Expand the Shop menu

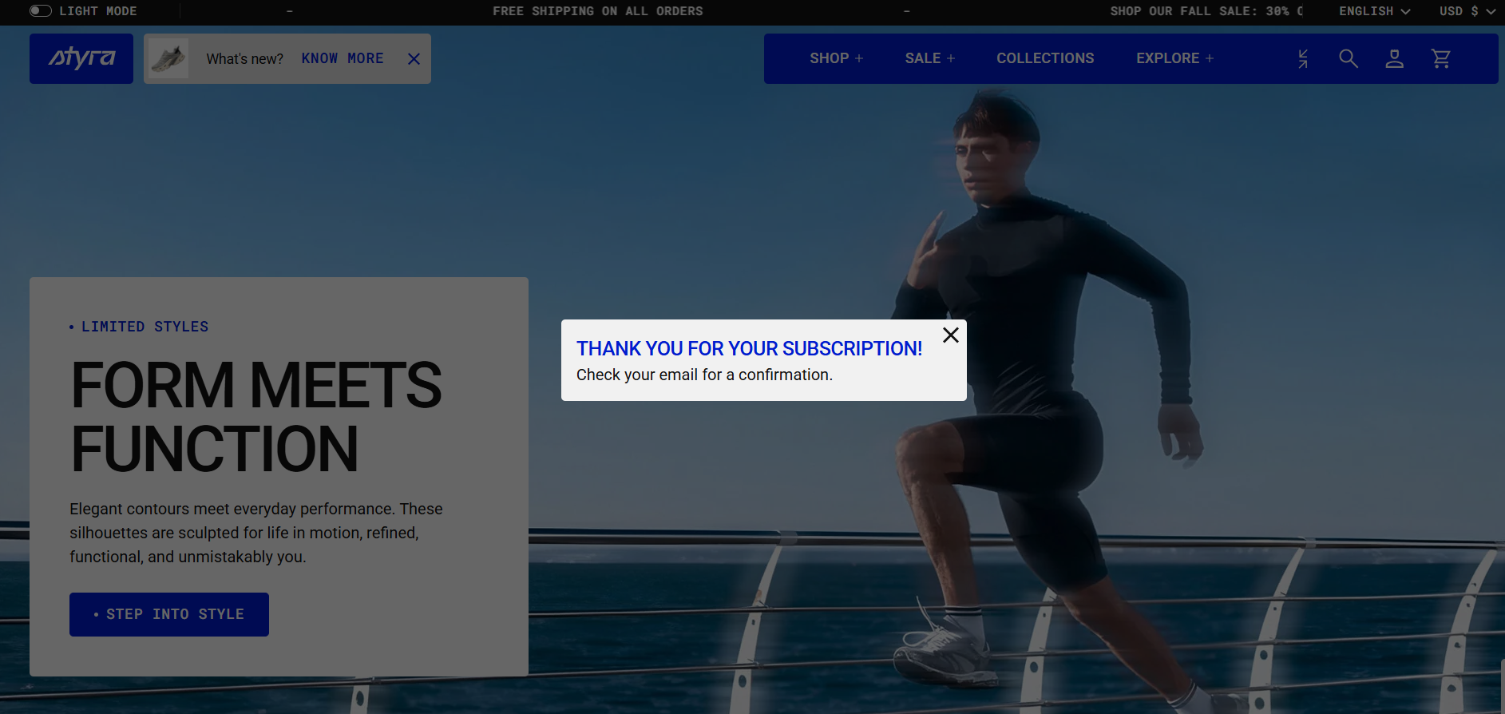pos(837,58)
